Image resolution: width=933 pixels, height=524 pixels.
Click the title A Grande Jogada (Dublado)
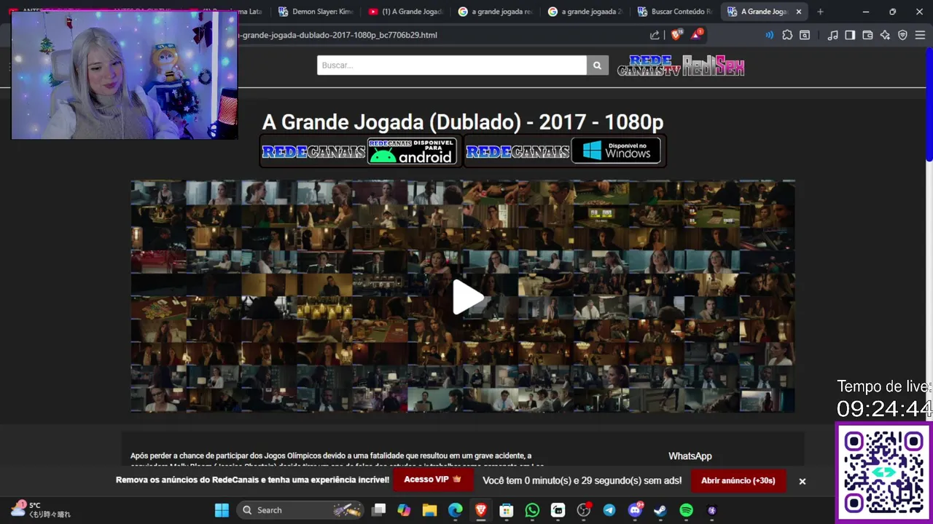pyautogui.click(x=463, y=122)
